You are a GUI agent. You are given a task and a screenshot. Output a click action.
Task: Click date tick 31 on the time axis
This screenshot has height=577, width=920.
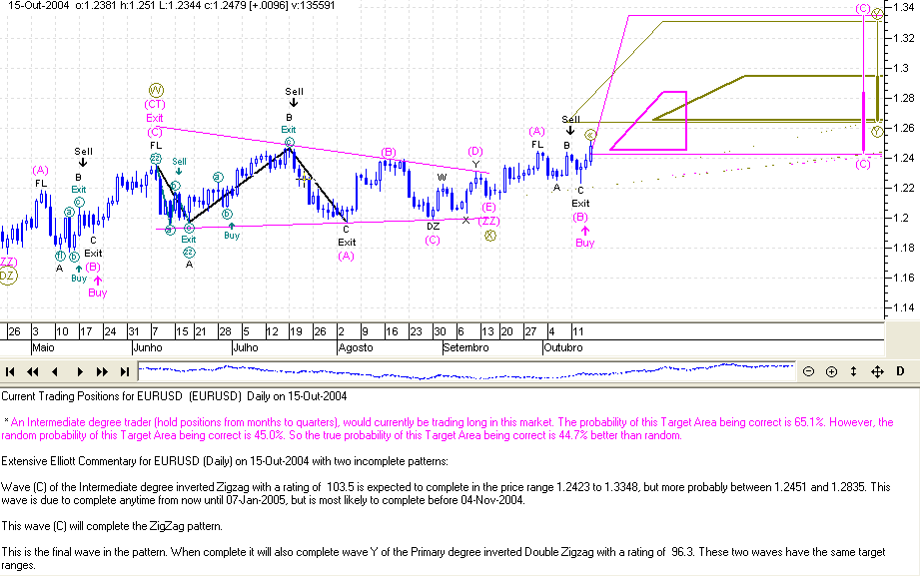tap(134, 331)
